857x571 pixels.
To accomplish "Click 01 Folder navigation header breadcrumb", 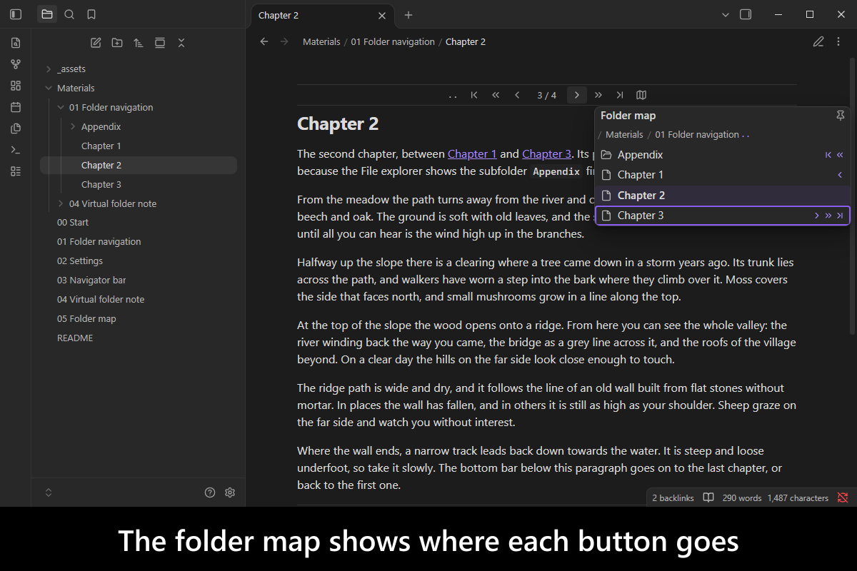I will point(393,42).
